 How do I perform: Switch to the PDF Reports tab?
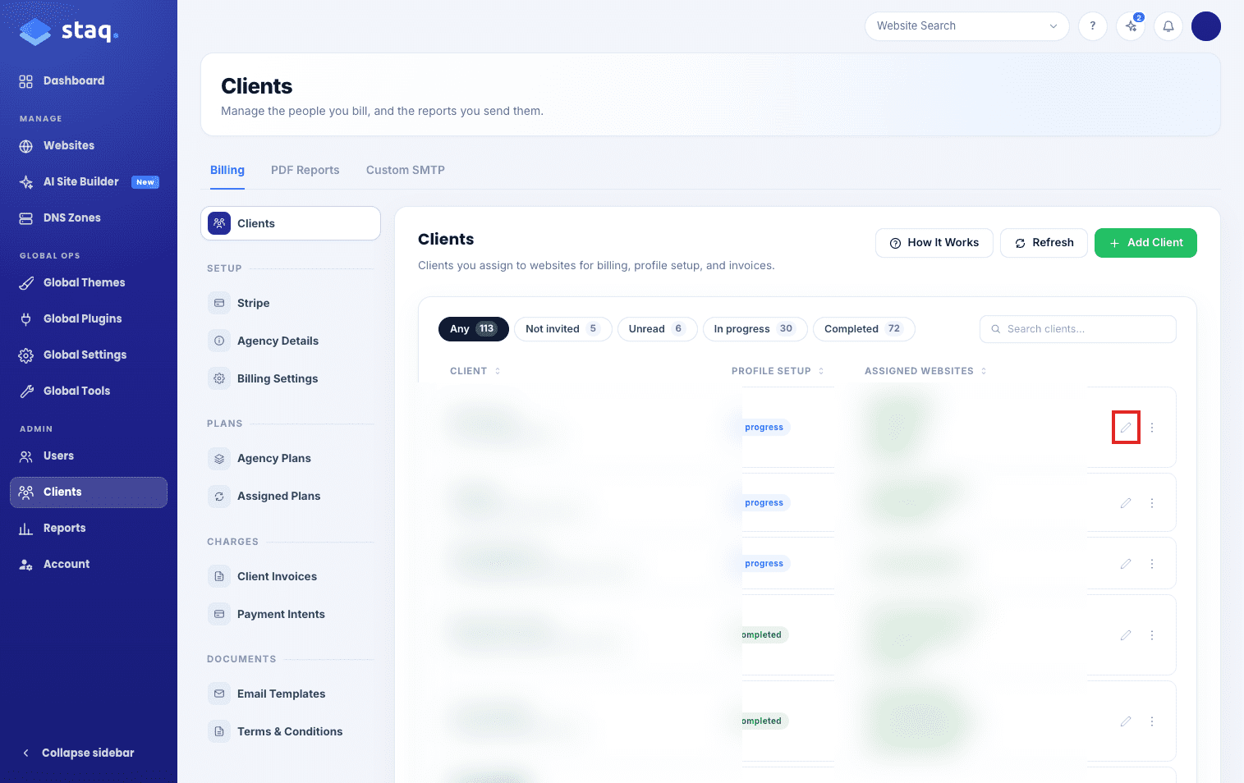[305, 170]
